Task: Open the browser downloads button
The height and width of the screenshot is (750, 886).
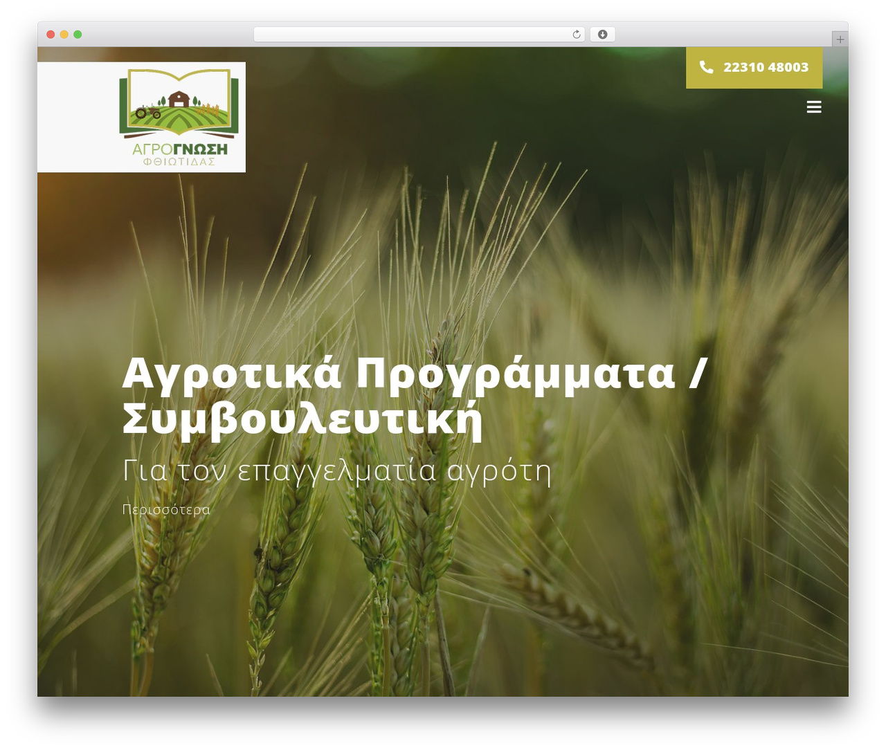Action: pos(602,35)
